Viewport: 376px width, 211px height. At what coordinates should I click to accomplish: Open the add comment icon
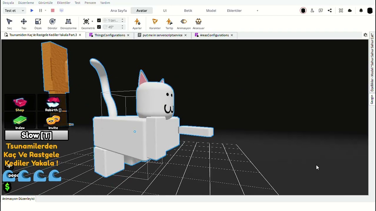(321, 11)
